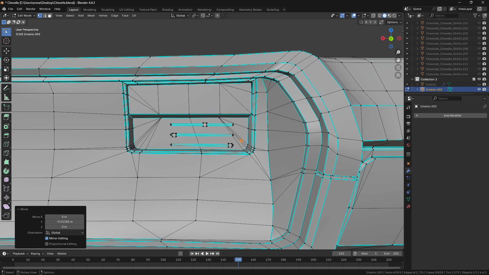
Task: Hide Interior.002 using its eye icon
Action: click(x=479, y=89)
